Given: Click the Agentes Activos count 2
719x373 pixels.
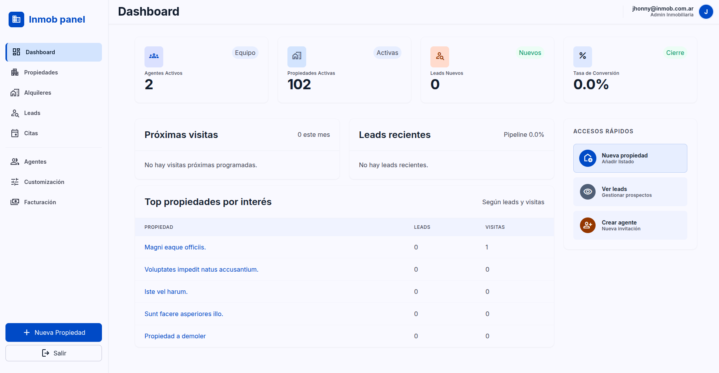Looking at the screenshot, I should tap(149, 85).
